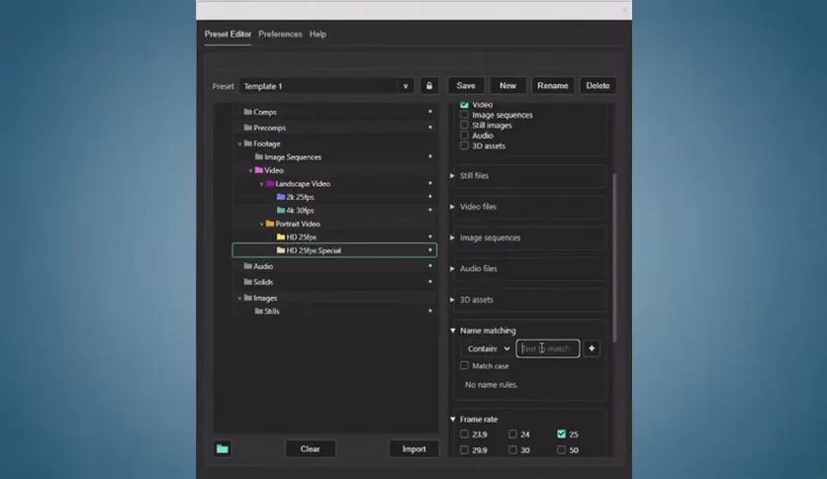The image size is (827, 479).
Task: Click the HD 25fps Special folder icon
Action: click(x=281, y=250)
